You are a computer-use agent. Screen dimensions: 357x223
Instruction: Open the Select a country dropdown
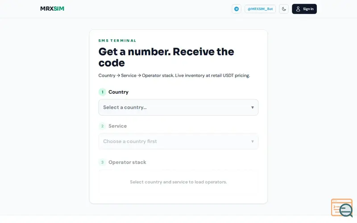[x=178, y=107]
